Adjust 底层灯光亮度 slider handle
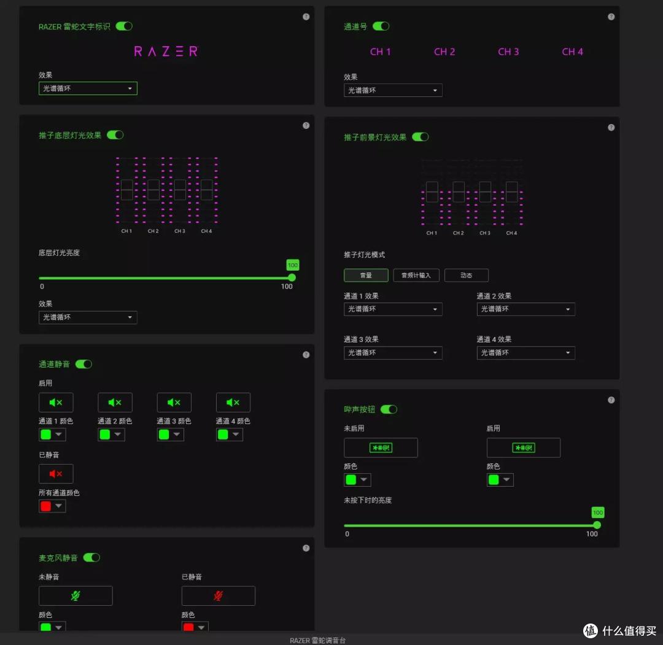The image size is (663, 645). click(292, 277)
